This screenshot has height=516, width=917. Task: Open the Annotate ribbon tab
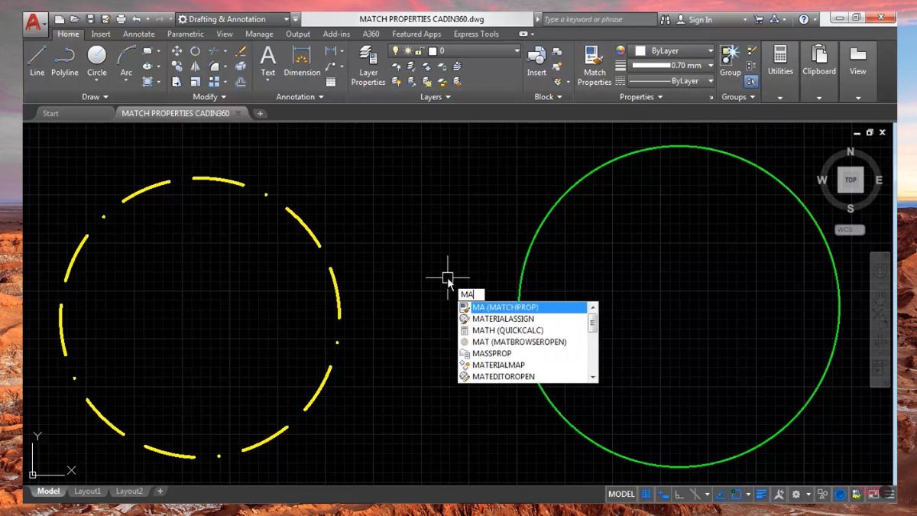point(139,34)
